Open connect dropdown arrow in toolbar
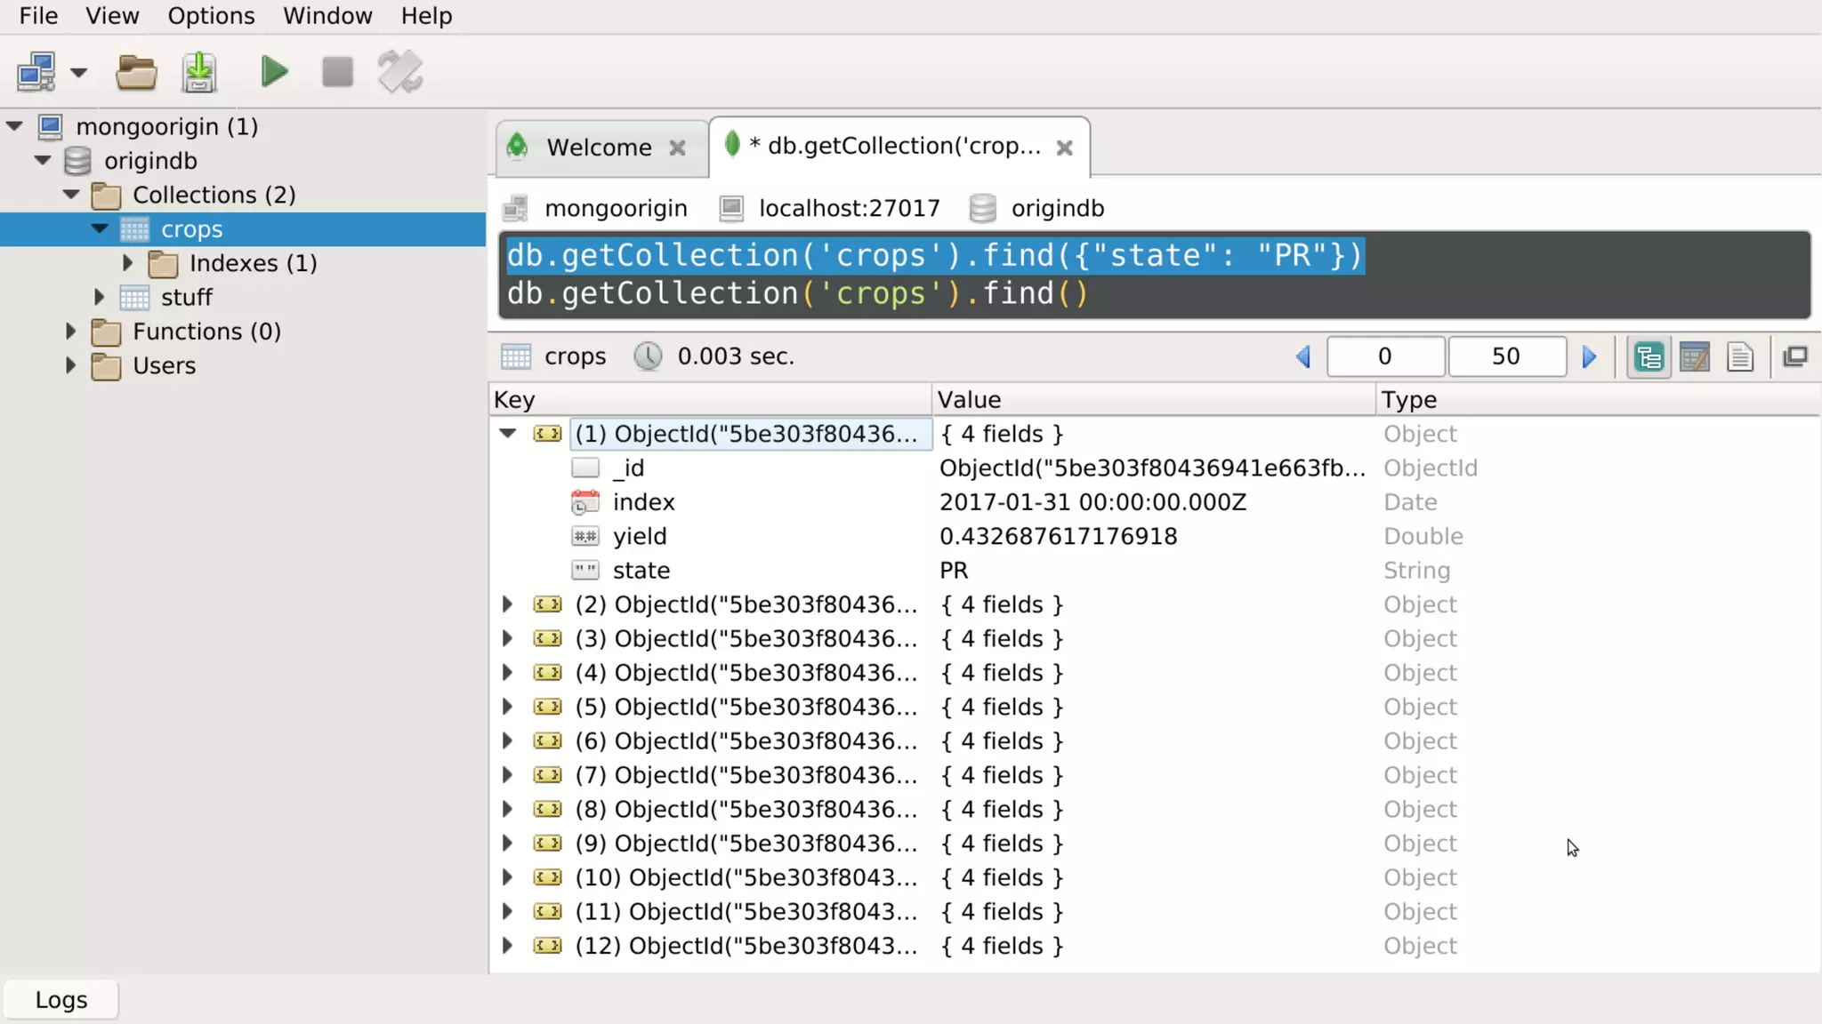The width and height of the screenshot is (1822, 1024). point(79,73)
